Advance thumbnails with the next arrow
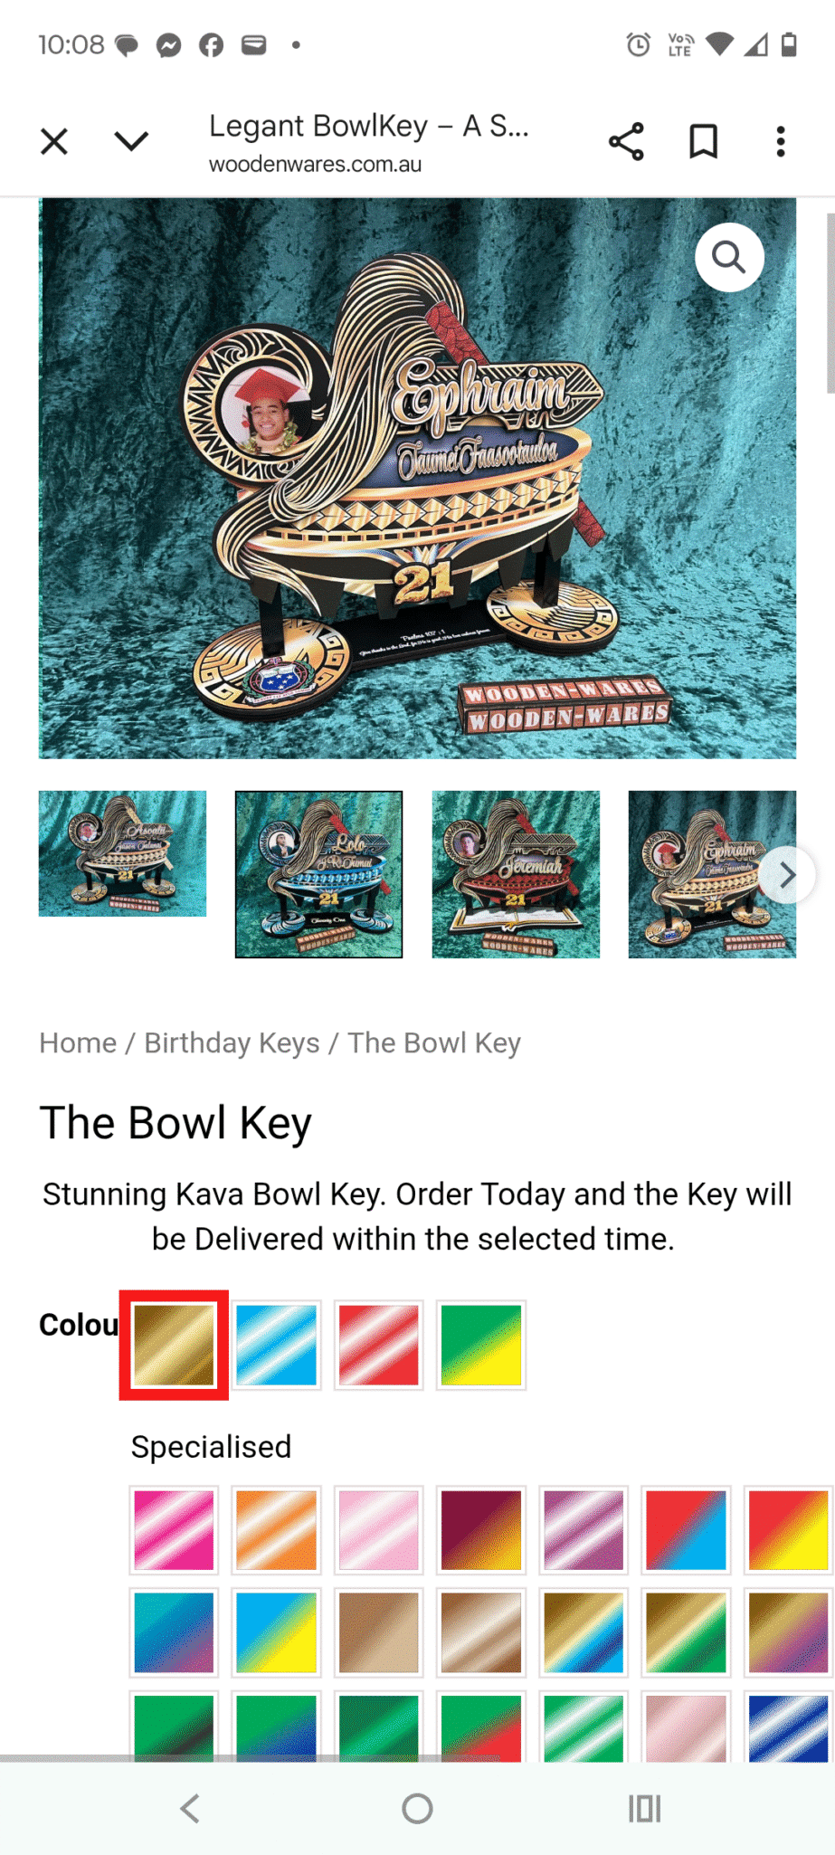The height and width of the screenshot is (1855, 835). tap(787, 875)
